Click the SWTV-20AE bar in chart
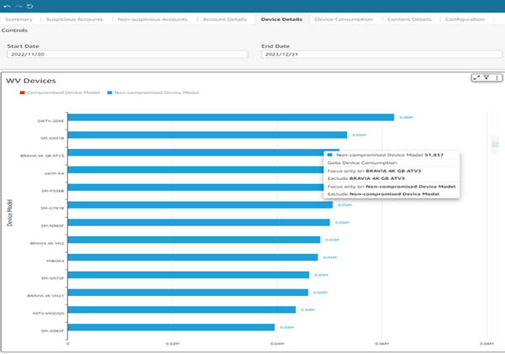The width and height of the screenshot is (505, 354). (230, 118)
